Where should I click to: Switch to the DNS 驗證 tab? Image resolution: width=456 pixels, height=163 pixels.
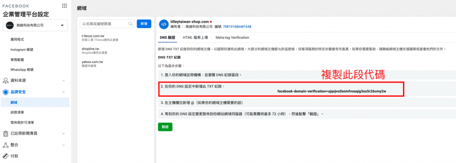pyautogui.click(x=167, y=38)
